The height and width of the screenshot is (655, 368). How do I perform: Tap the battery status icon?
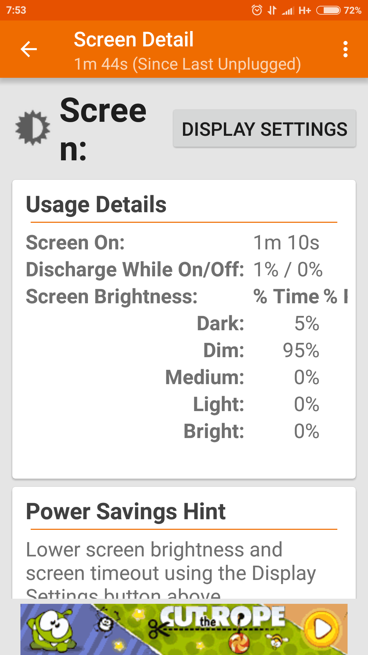pyautogui.click(x=328, y=10)
